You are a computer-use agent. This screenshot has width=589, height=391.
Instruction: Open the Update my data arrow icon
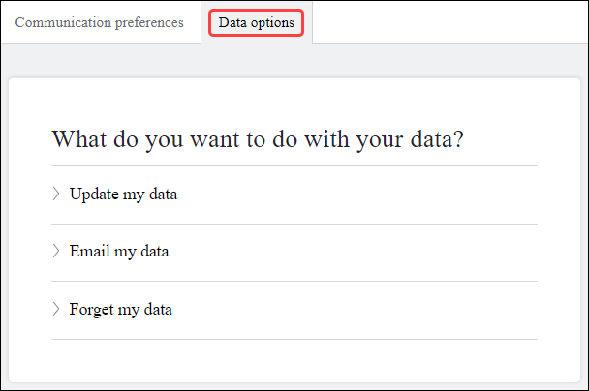[56, 194]
